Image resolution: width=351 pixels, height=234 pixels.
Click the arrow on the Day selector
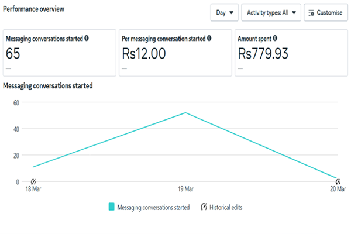click(x=231, y=12)
